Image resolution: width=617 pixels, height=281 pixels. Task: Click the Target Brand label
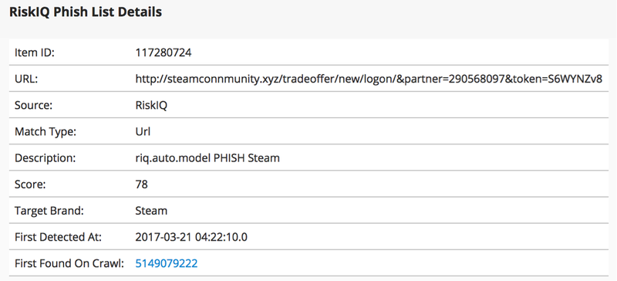click(x=49, y=211)
